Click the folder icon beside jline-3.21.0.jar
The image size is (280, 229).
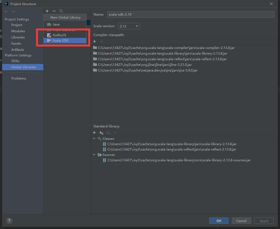click(95, 65)
